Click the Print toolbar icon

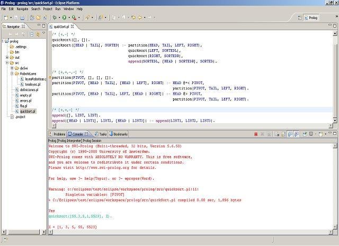pyautogui.click(x=22, y=17)
